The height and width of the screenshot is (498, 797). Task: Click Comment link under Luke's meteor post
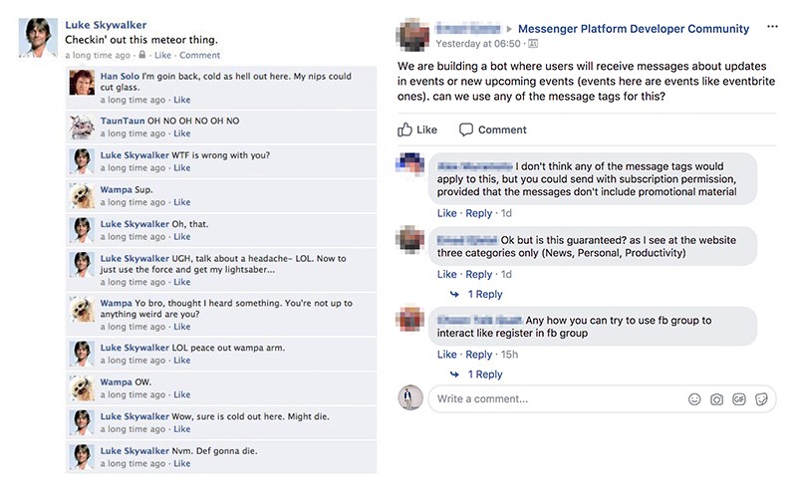(199, 55)
